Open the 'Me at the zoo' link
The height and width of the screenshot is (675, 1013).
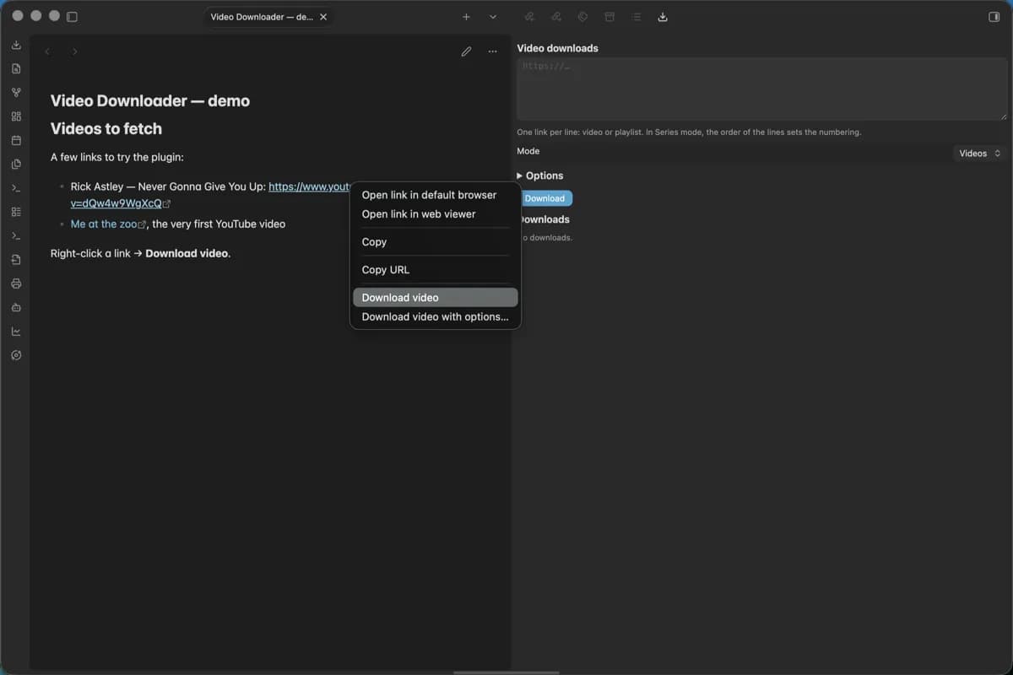tap(104, 224)
